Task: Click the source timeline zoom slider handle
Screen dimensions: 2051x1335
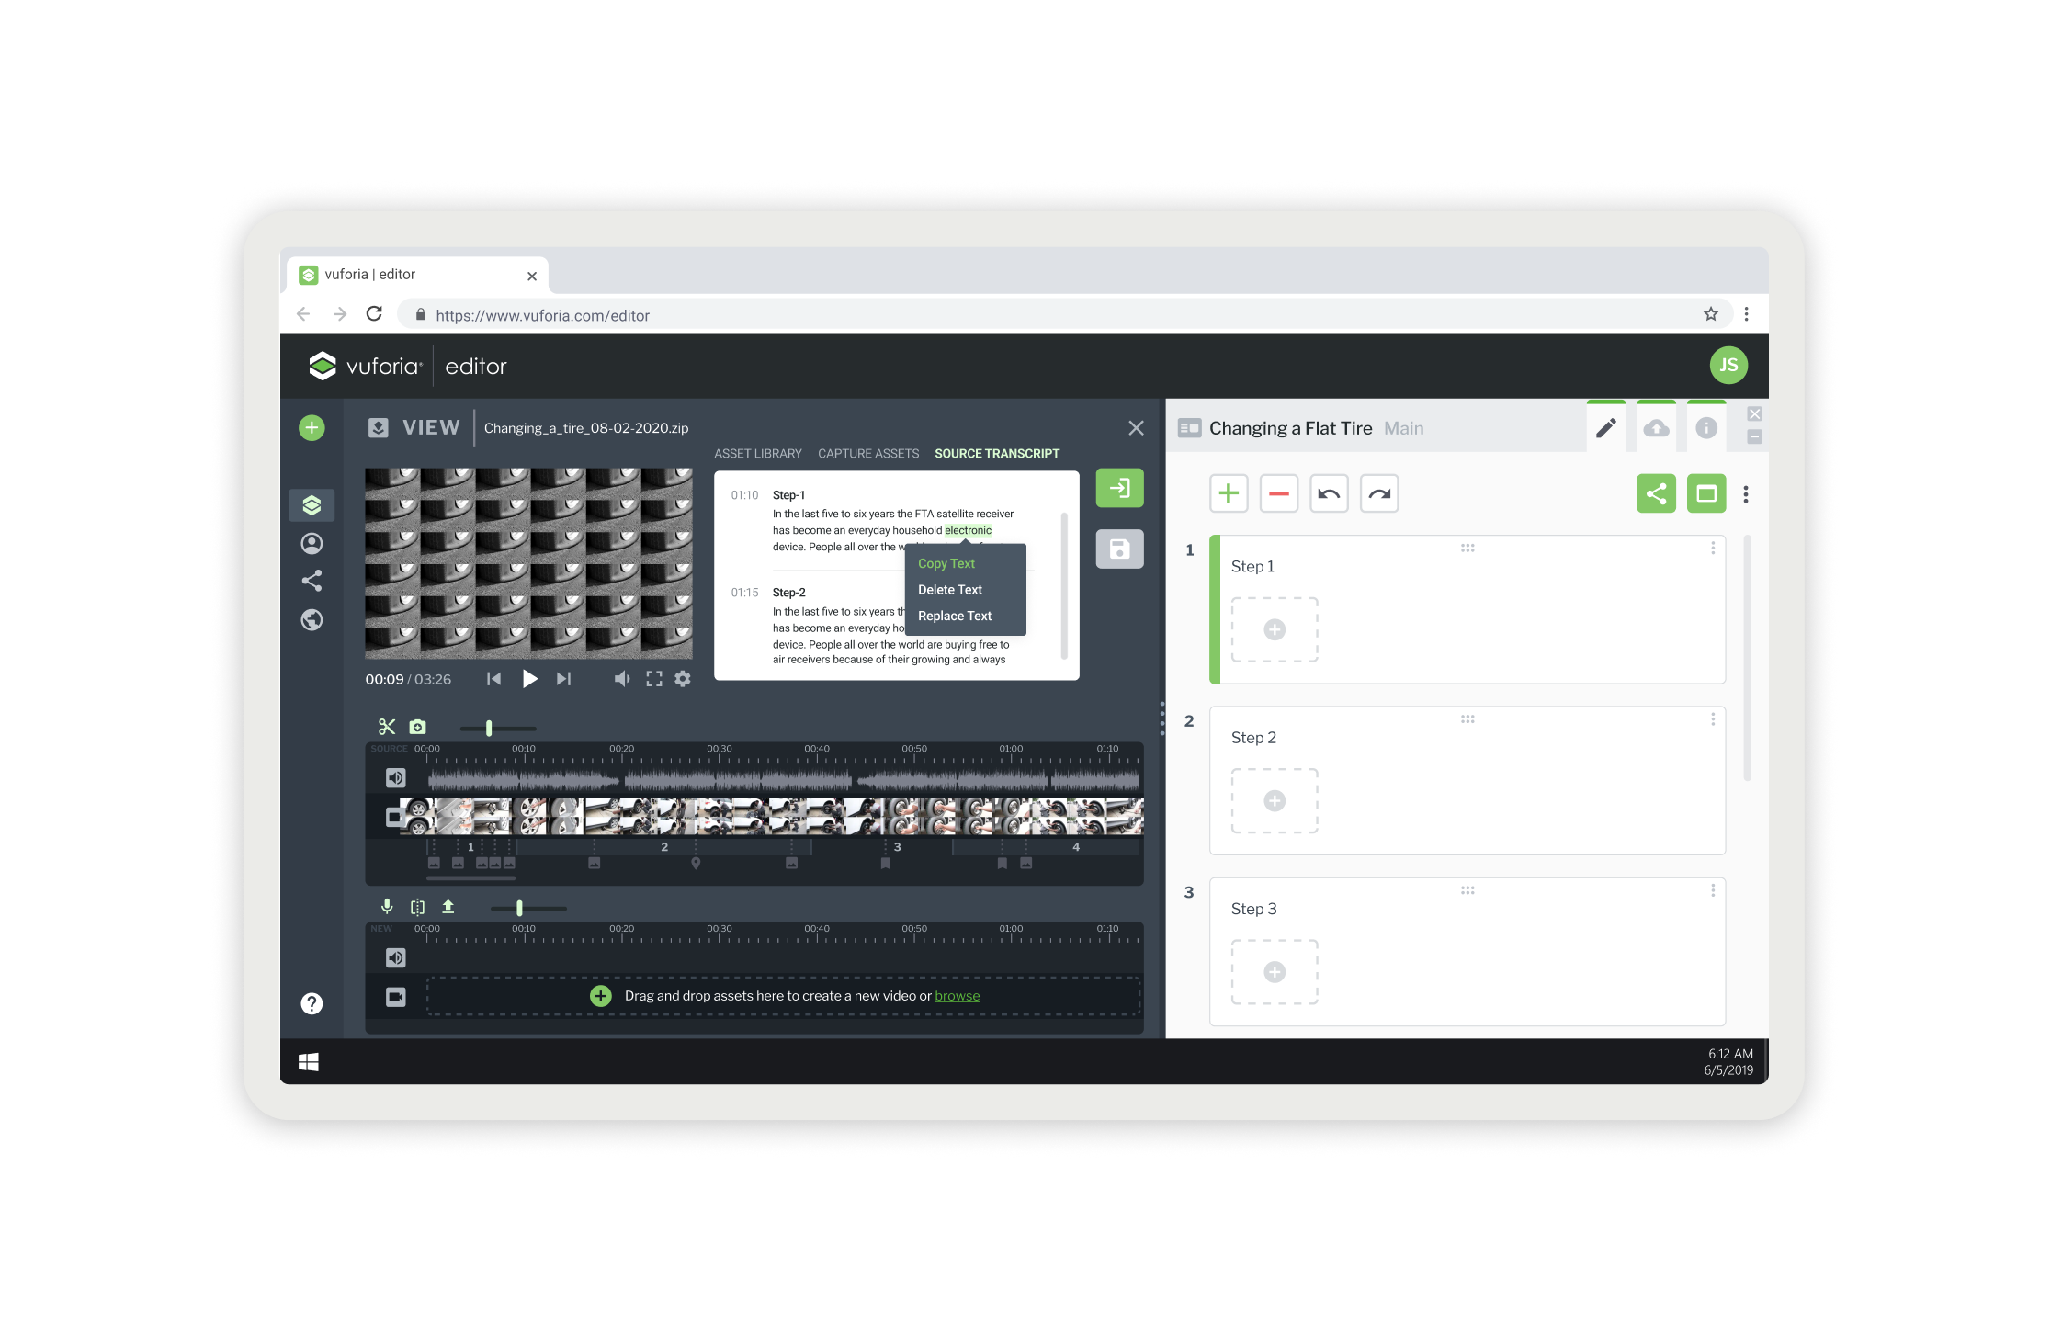Action: (489, 729)
